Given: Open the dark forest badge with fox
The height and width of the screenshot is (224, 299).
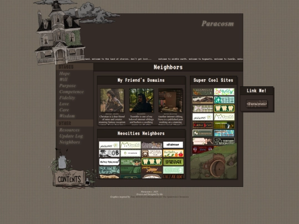Looking at the screenshot, I should [x=224, y=125].
